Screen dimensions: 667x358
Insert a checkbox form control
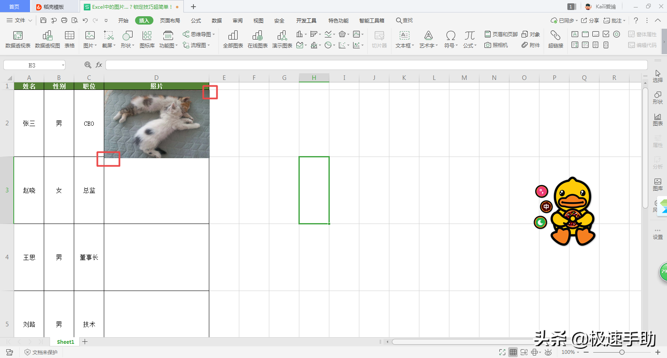coord(606,34)
